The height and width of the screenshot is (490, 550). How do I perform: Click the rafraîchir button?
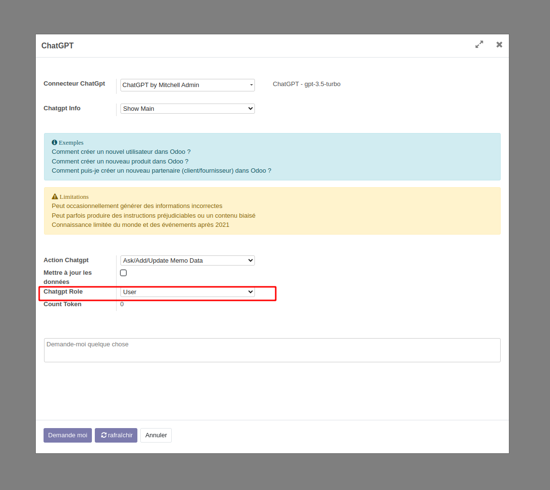tap(116, 435)
